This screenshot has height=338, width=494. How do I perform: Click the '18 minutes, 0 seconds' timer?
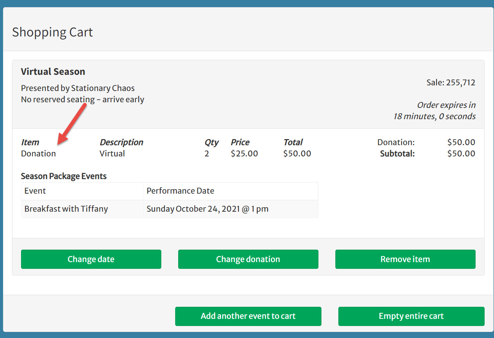coord(435,117)
